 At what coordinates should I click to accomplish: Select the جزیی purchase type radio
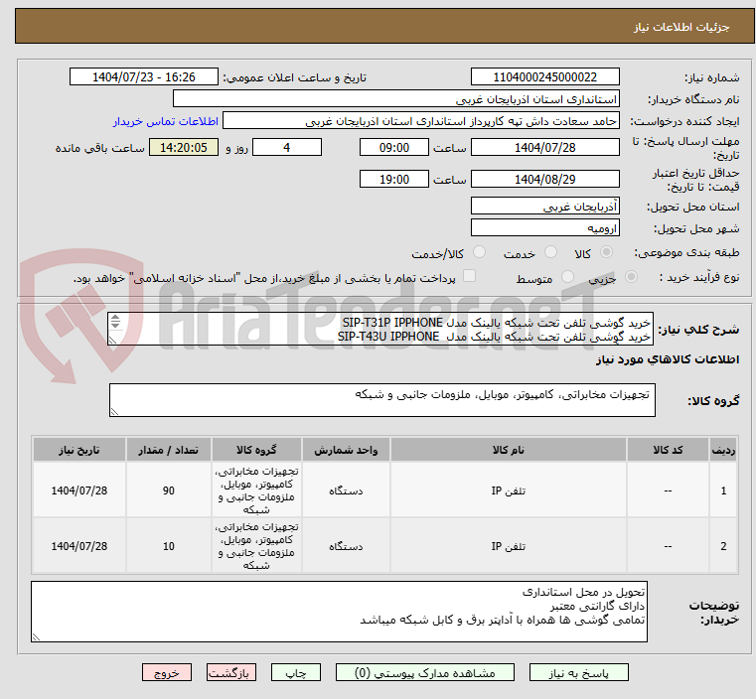[x=631, y=276]
